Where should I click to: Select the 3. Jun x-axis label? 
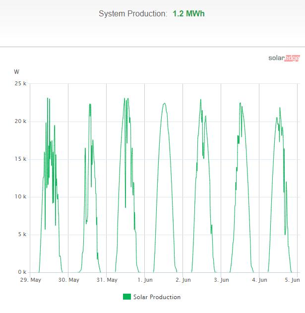tap(220, 280)
